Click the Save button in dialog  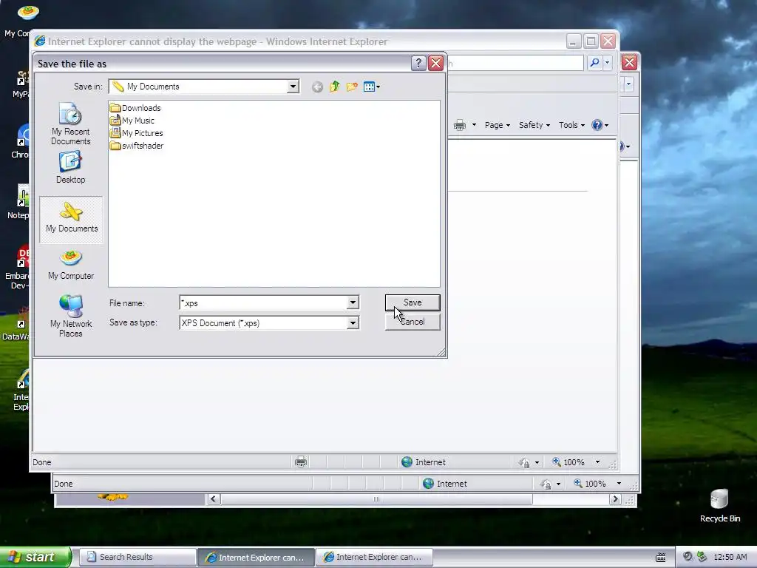point(413,302)
